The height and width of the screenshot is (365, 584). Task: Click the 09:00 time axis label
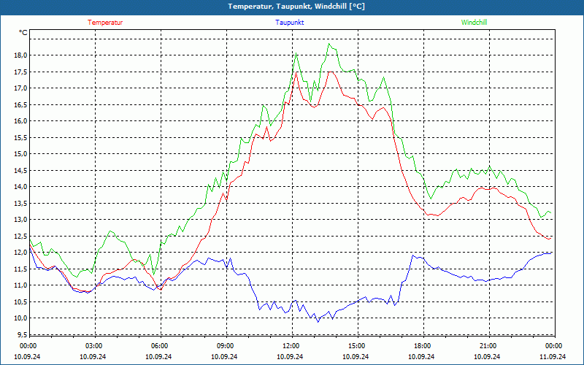point(225,346)
